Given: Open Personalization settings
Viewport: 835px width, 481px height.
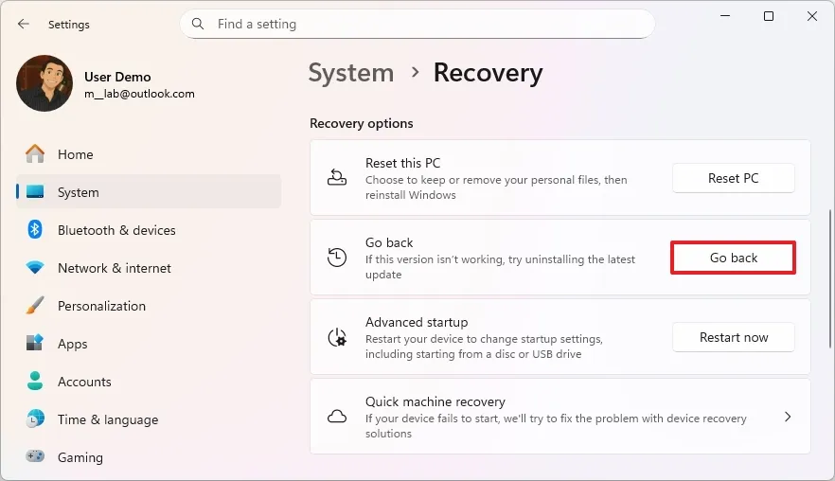Looking at the screenshot, I should [x=149, y=306].
